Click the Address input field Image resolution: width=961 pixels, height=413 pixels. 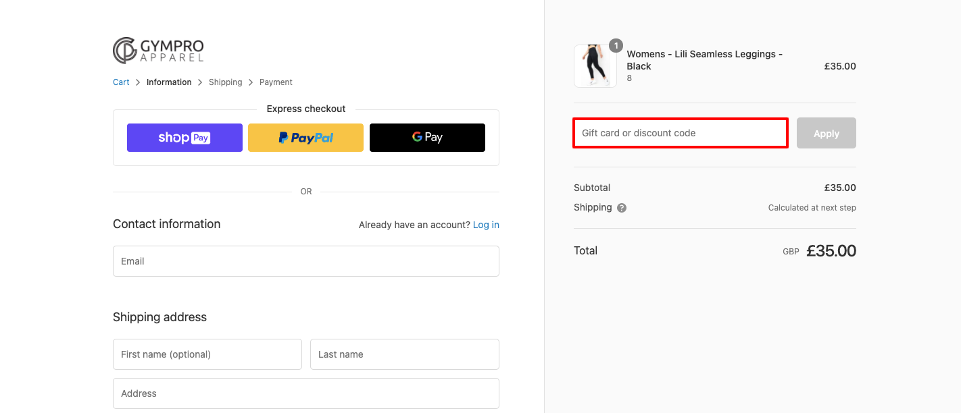(305, 393)
